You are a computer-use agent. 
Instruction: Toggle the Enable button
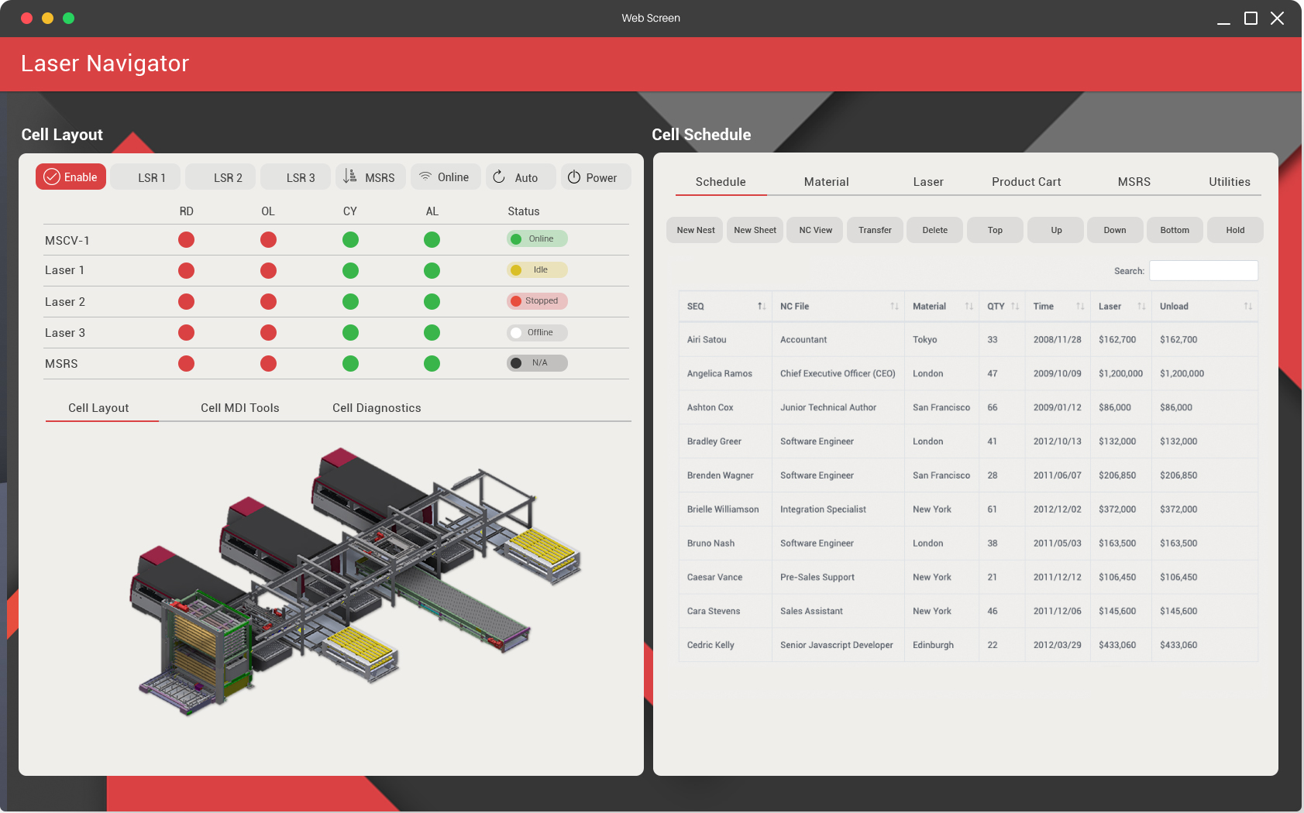pyautogui.click(x=71, y=177)
